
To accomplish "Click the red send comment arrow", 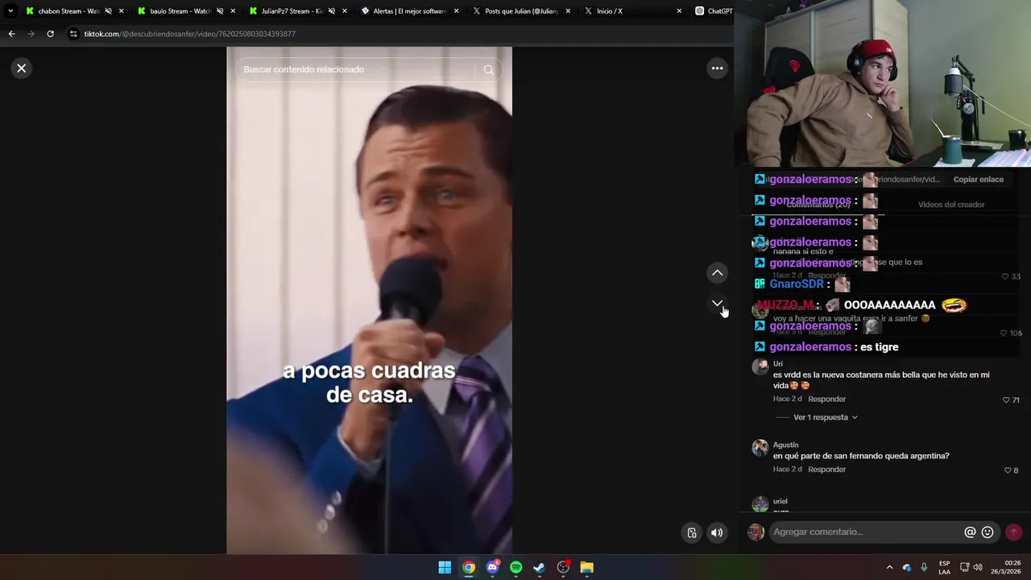I will coord(1013,532).
